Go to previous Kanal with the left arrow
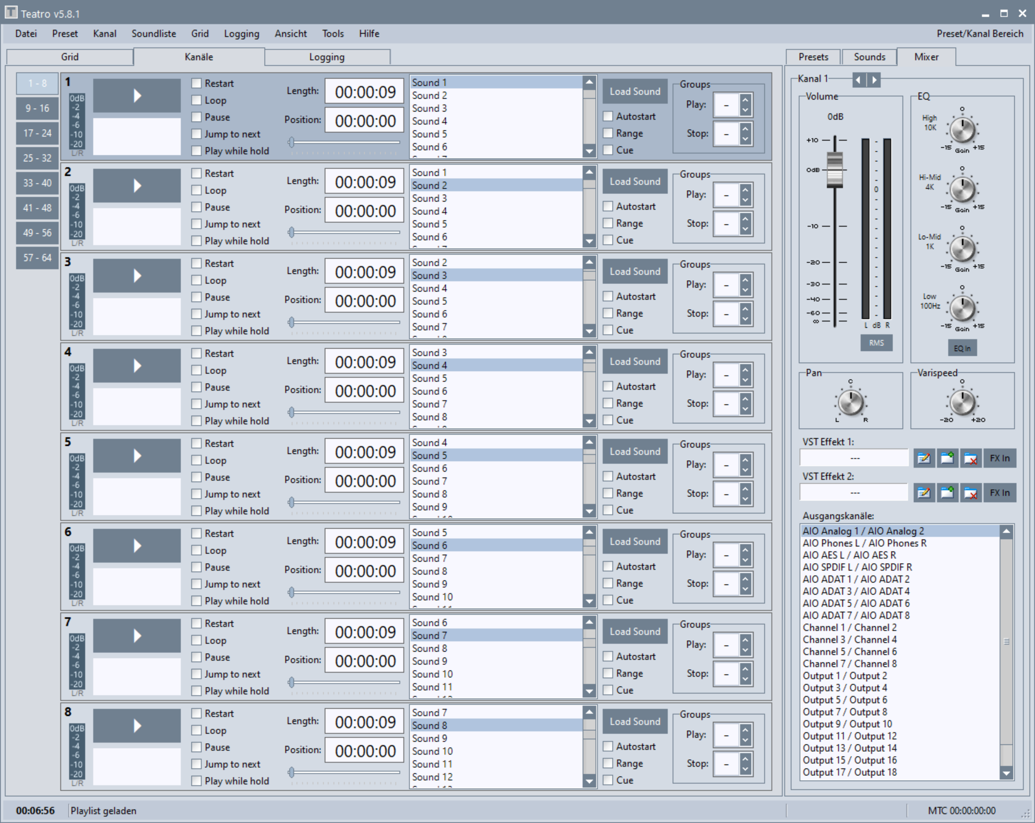1035x823 pixels. pos(859,80)
